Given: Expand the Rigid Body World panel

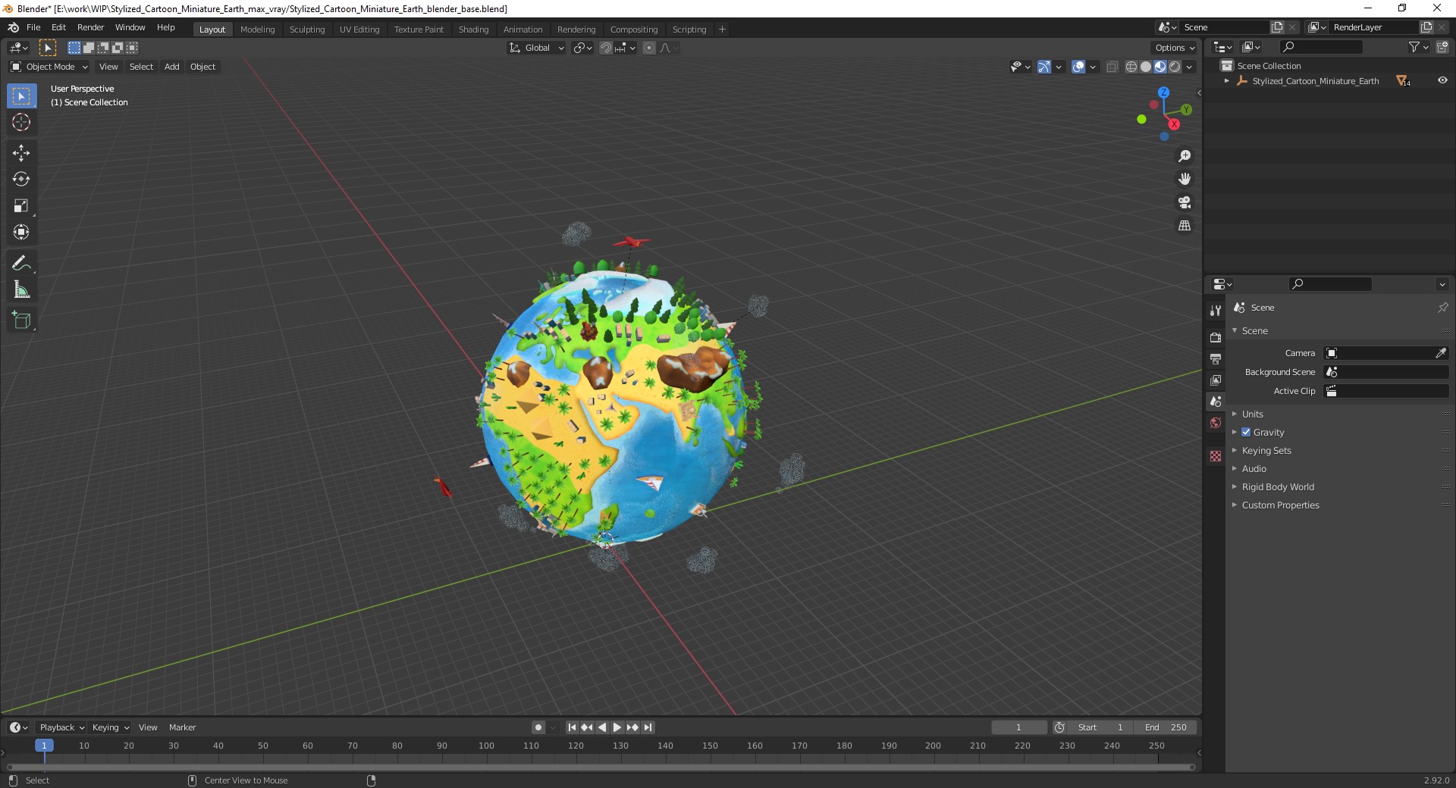Looking at the screenshot, I should (1278, 486).
